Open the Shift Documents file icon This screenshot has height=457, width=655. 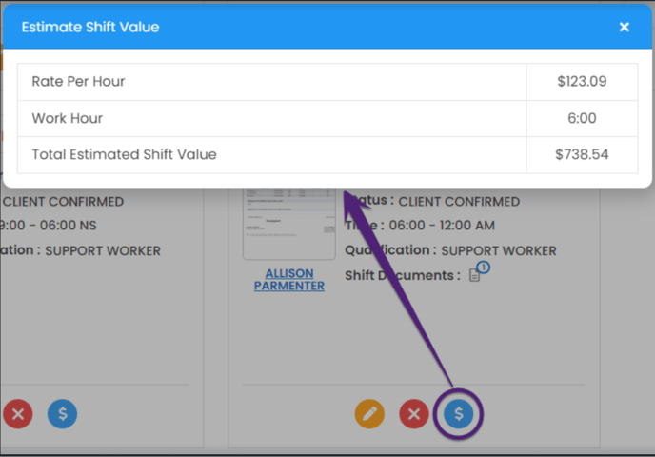click(x=474, y=276)
